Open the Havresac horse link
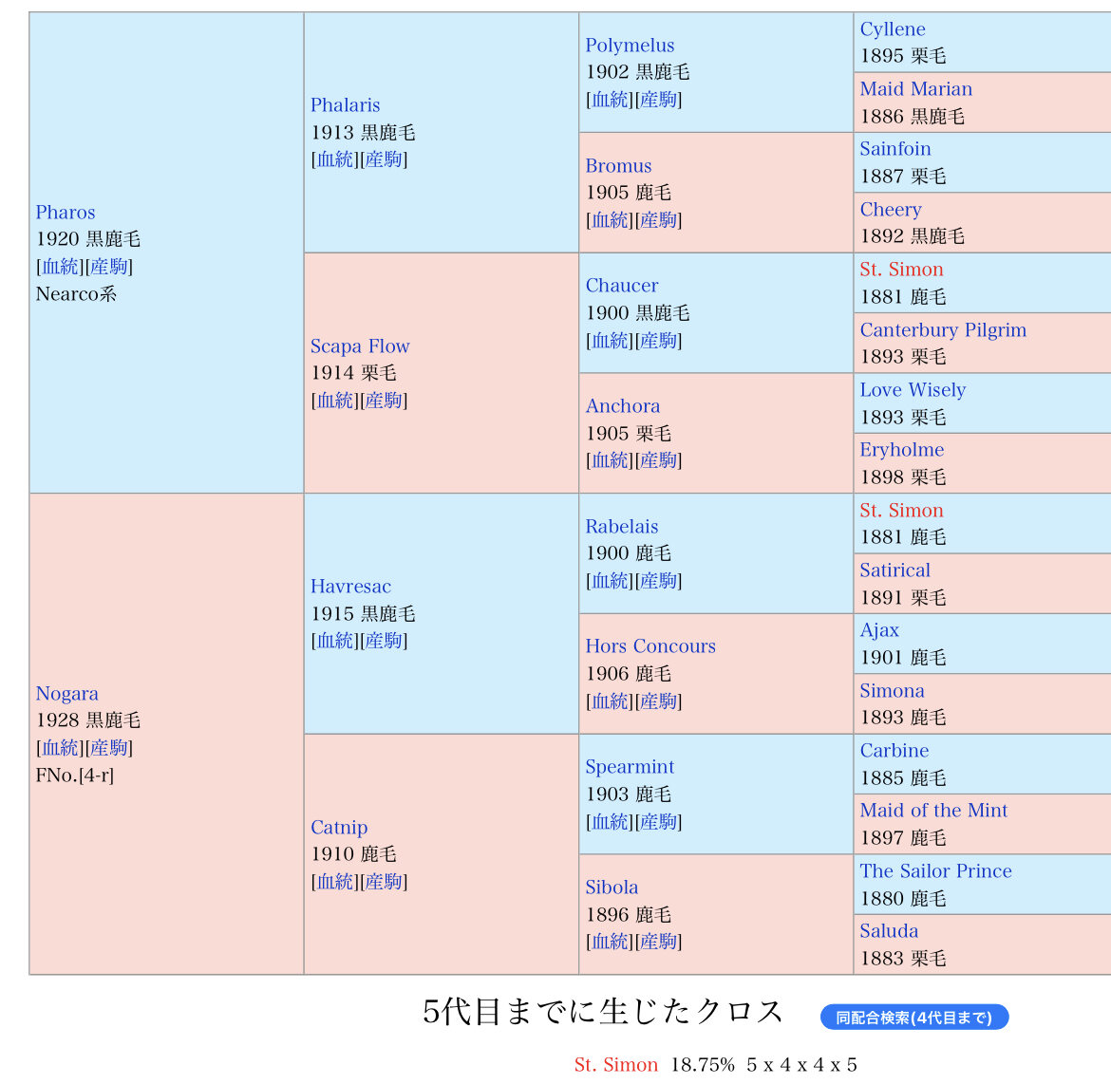 [350, 587]
